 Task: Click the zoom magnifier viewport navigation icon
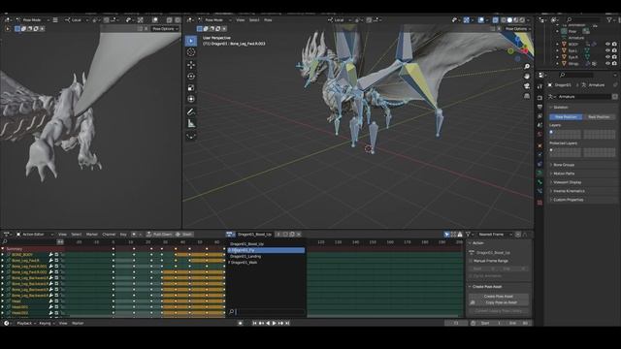[527, 67]
